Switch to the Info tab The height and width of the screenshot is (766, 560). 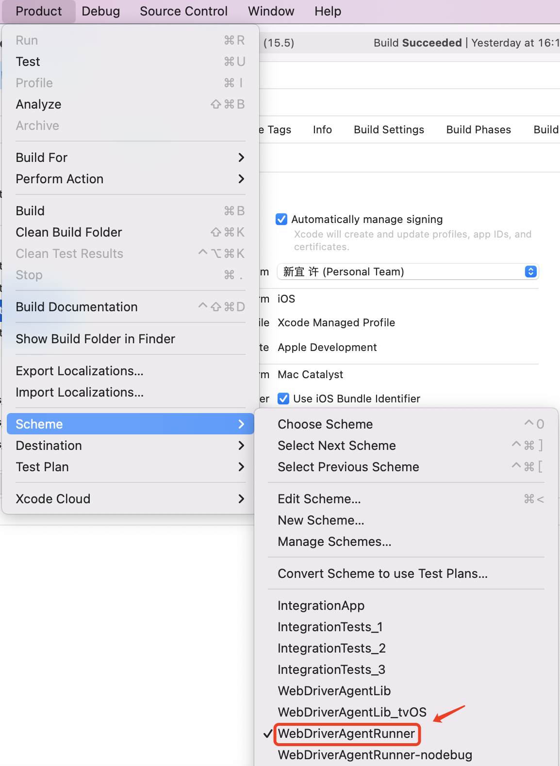[322, 129]
